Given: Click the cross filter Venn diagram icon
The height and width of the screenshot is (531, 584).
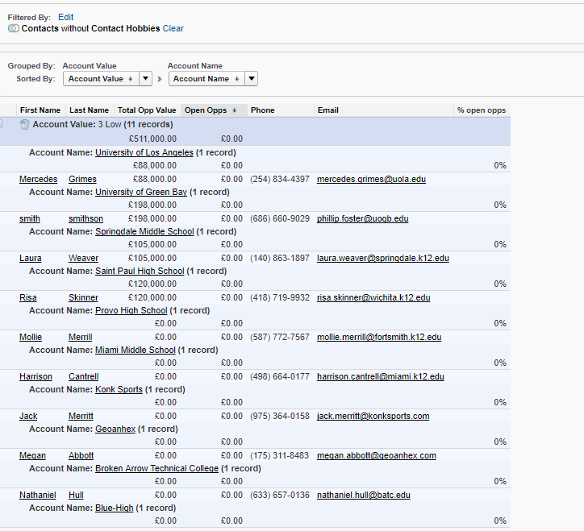Looking at the screenshot, I should click(14, 28).
